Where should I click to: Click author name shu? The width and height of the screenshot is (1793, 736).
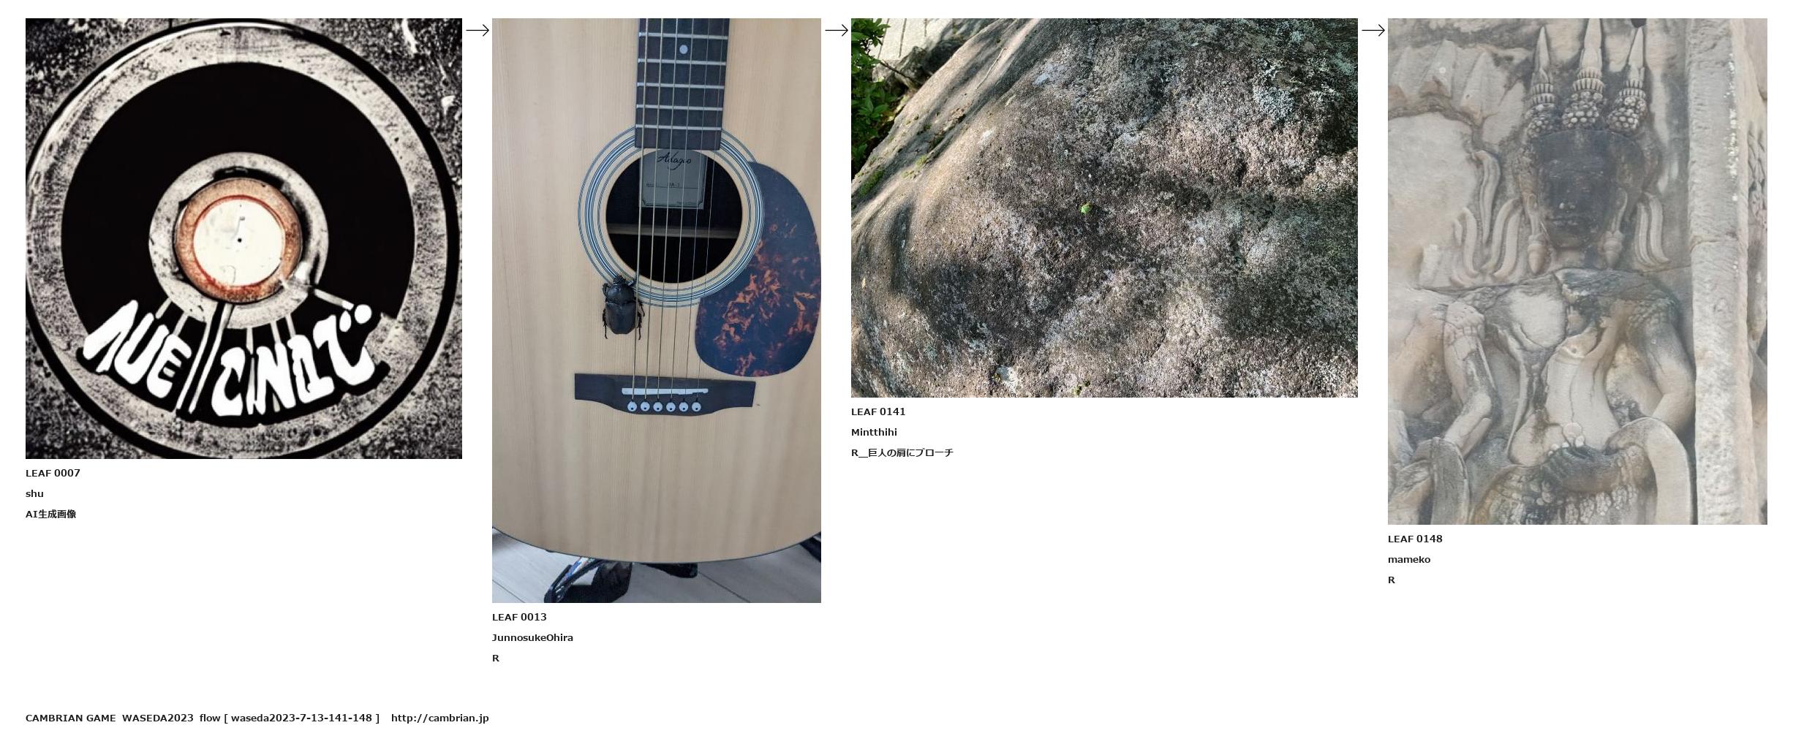point(34,493)
